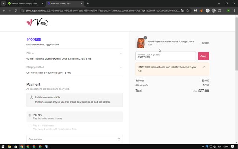Click the active Chrome taskbar icon

pos(22,146)
